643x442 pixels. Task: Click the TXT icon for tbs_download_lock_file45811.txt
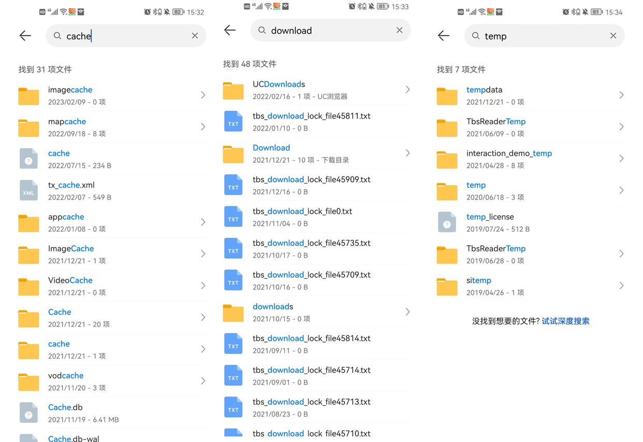pyautogui.click(x=233, y=121)
